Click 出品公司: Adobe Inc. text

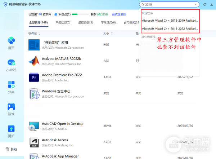(55, 80)
